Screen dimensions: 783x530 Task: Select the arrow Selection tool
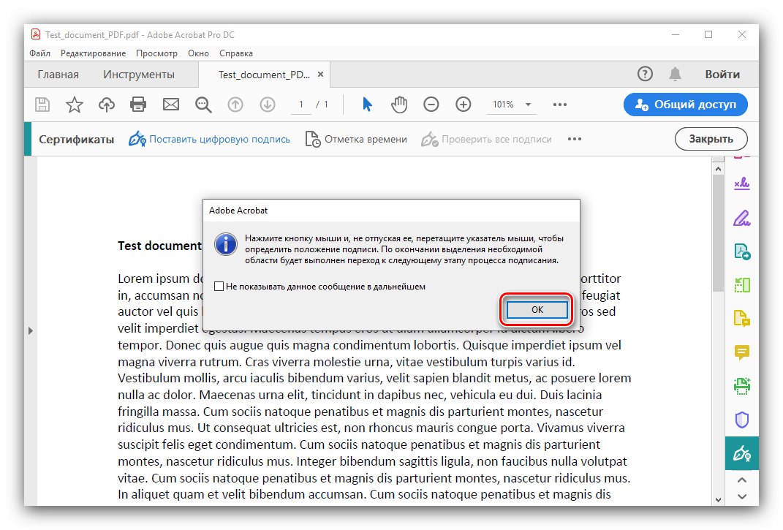(x=367, y=105)
